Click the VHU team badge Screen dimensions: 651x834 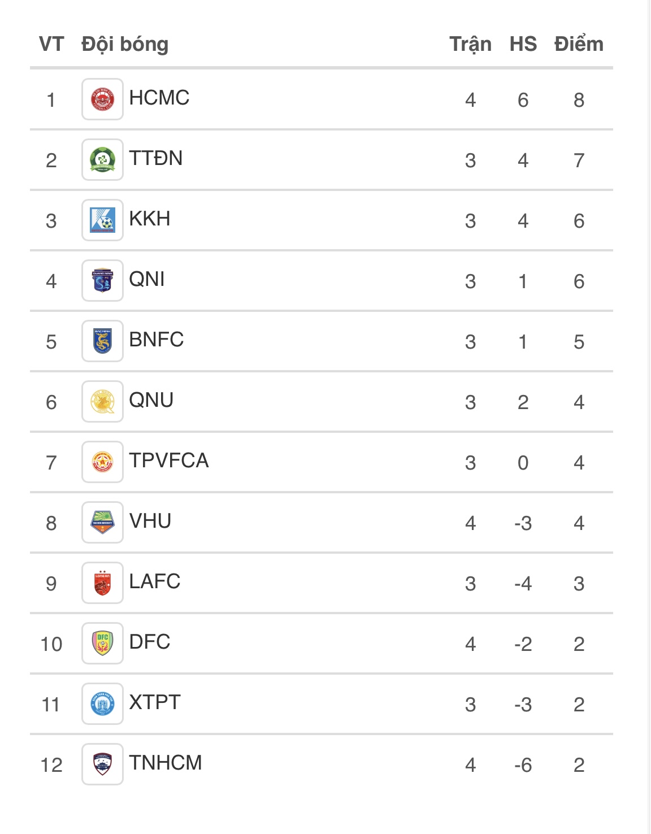pos(102,523)
